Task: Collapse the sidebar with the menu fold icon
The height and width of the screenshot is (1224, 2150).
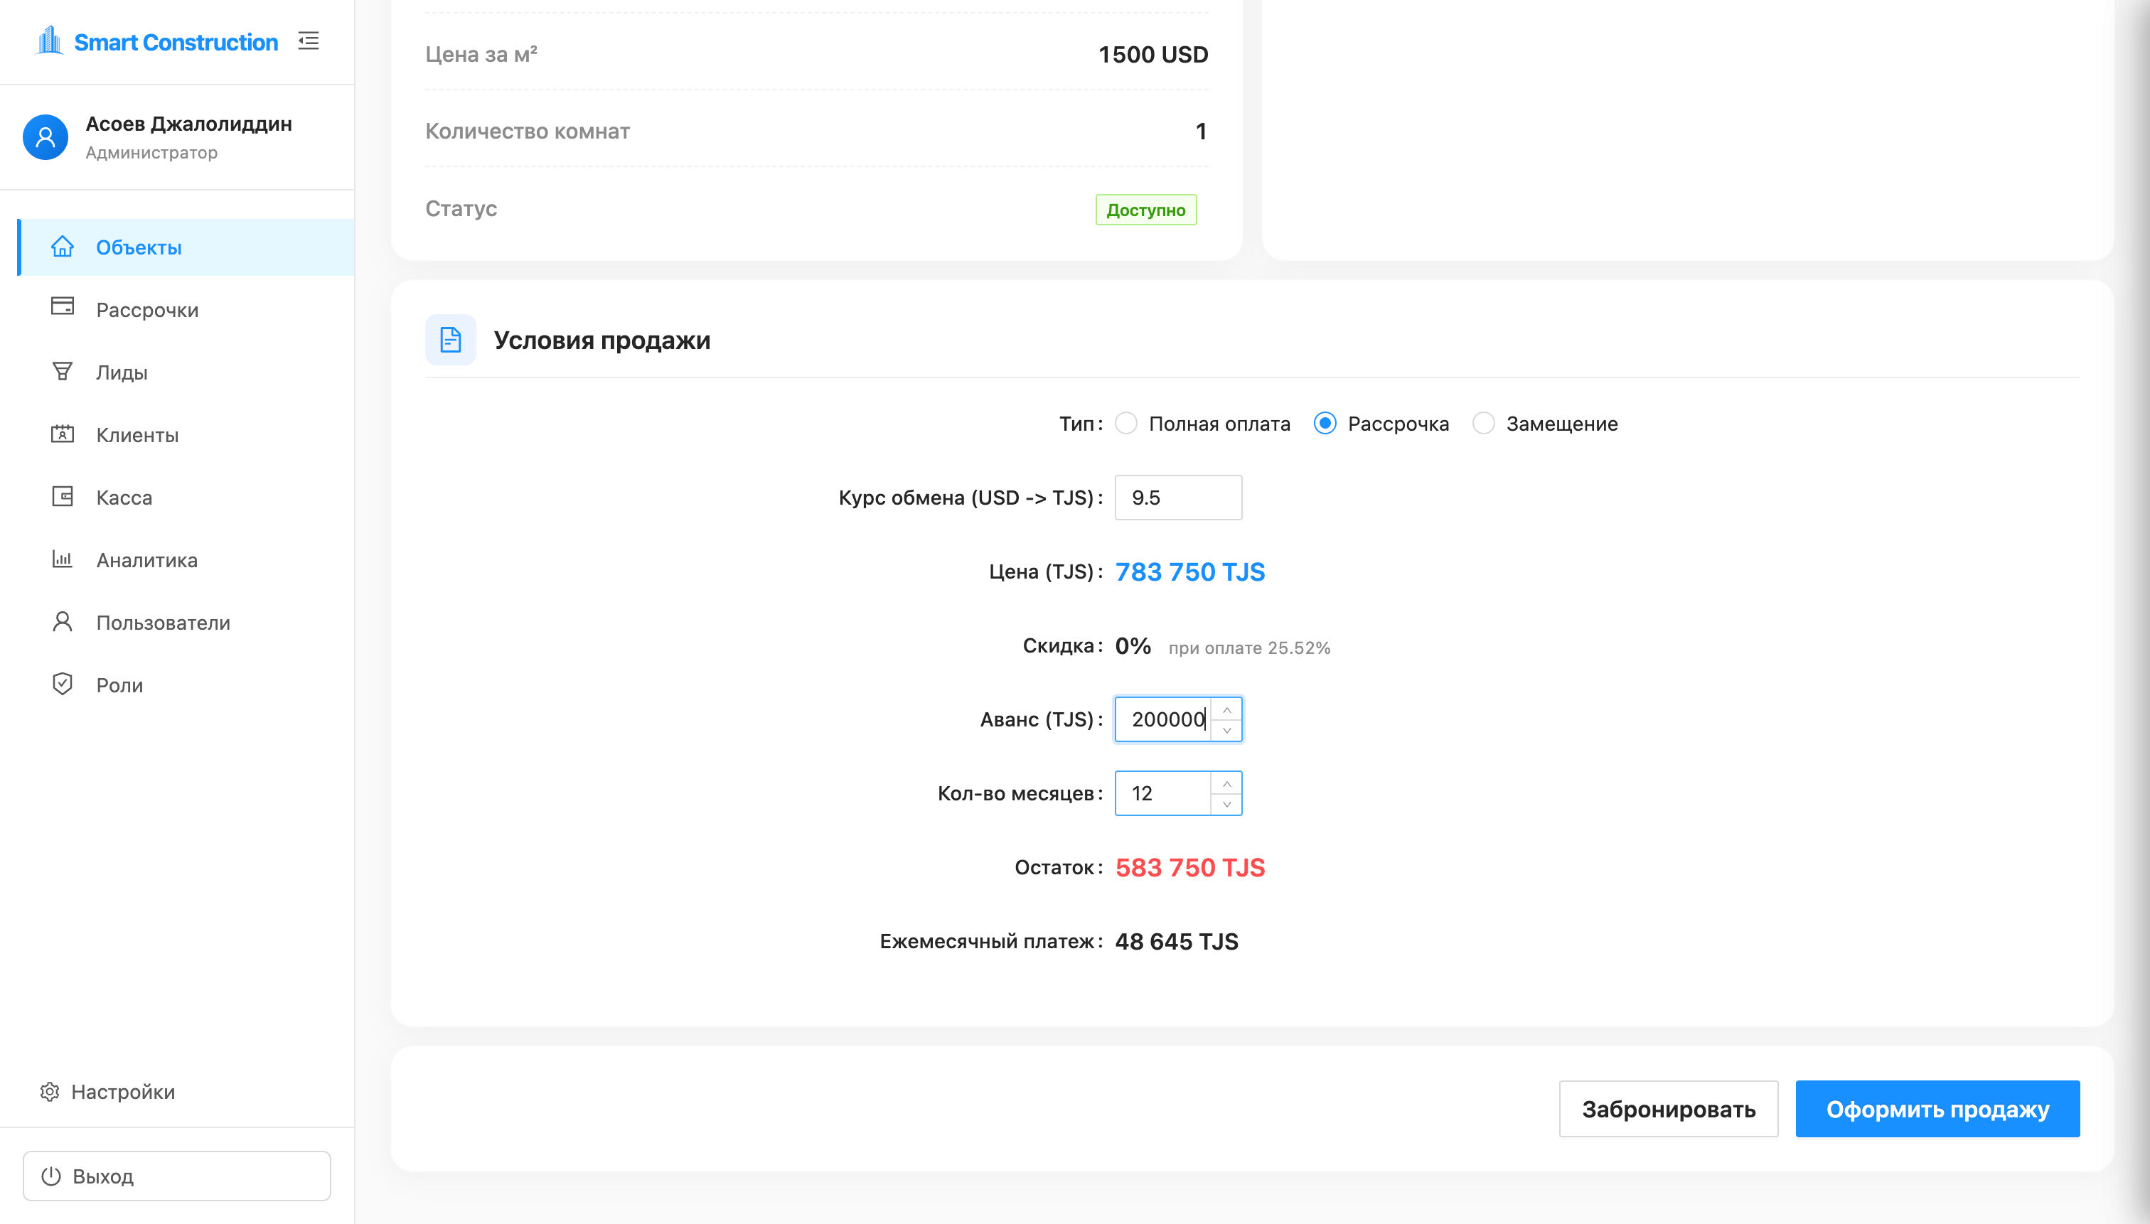Action: 309,41
